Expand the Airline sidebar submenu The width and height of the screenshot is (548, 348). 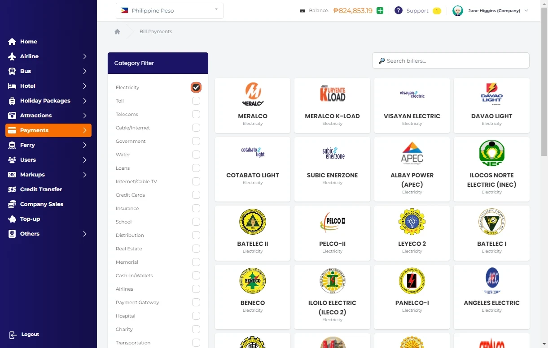coord(84,56)
